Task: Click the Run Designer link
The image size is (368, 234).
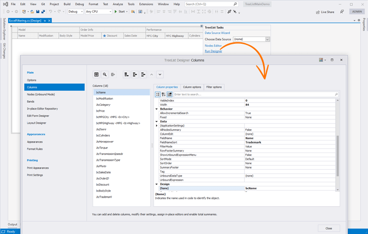Action: [213, 51]
